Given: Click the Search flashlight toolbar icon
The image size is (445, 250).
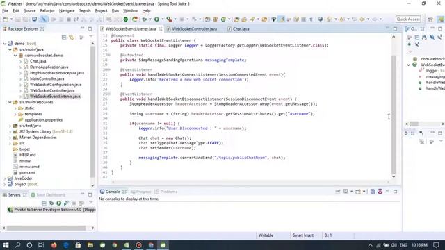Looking at the screenshot, I should pyautogui.click(x=252, y=19).
